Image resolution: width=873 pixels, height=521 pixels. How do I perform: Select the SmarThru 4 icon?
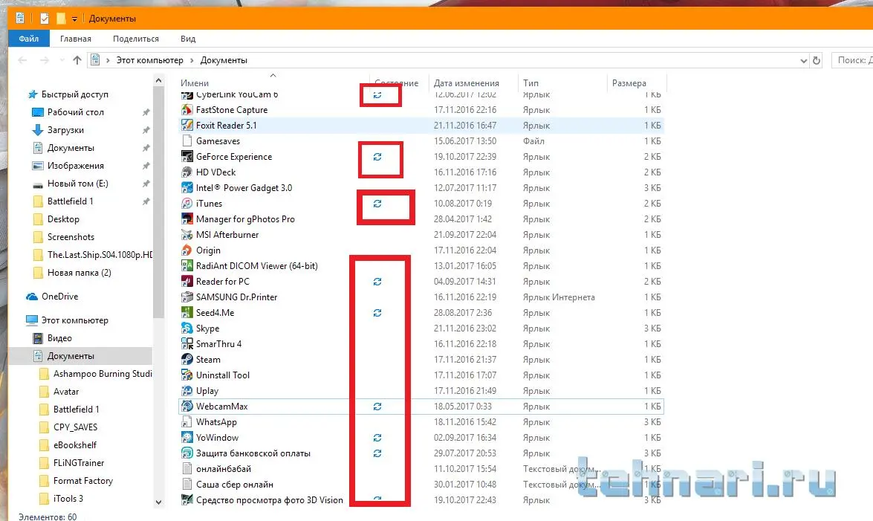point(187,344)
